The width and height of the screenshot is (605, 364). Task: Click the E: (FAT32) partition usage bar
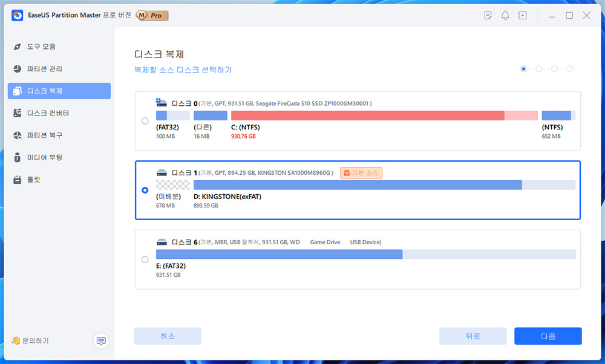pos(366,254)
